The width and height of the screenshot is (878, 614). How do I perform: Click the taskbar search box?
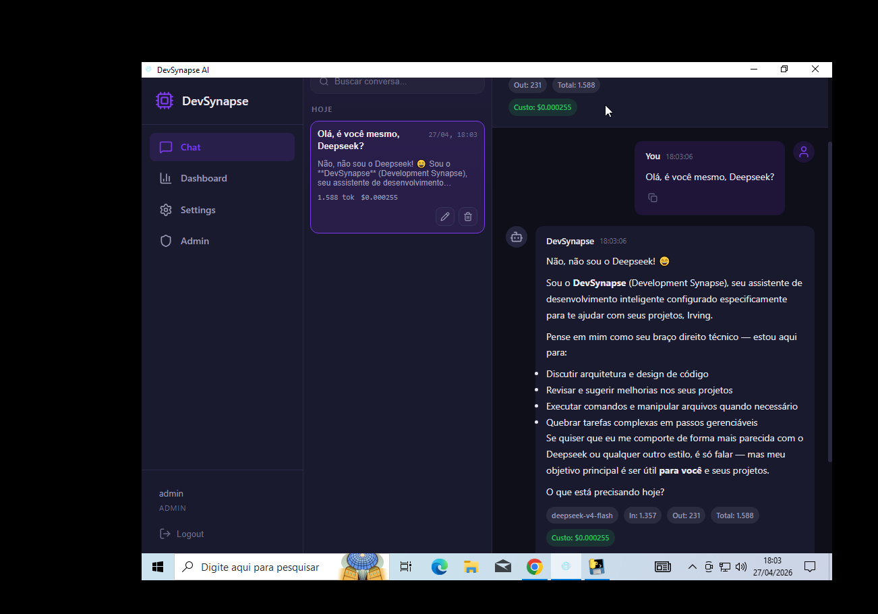282,567
